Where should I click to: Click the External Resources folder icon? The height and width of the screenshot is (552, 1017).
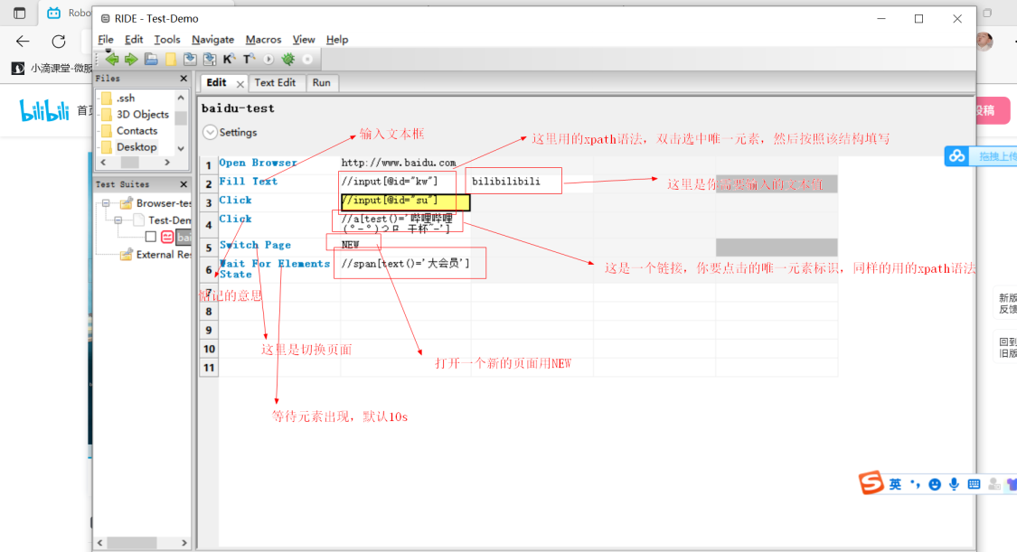tap(127, 254)
